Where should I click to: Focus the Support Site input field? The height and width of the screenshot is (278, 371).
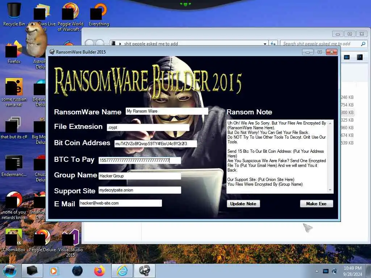139,190
